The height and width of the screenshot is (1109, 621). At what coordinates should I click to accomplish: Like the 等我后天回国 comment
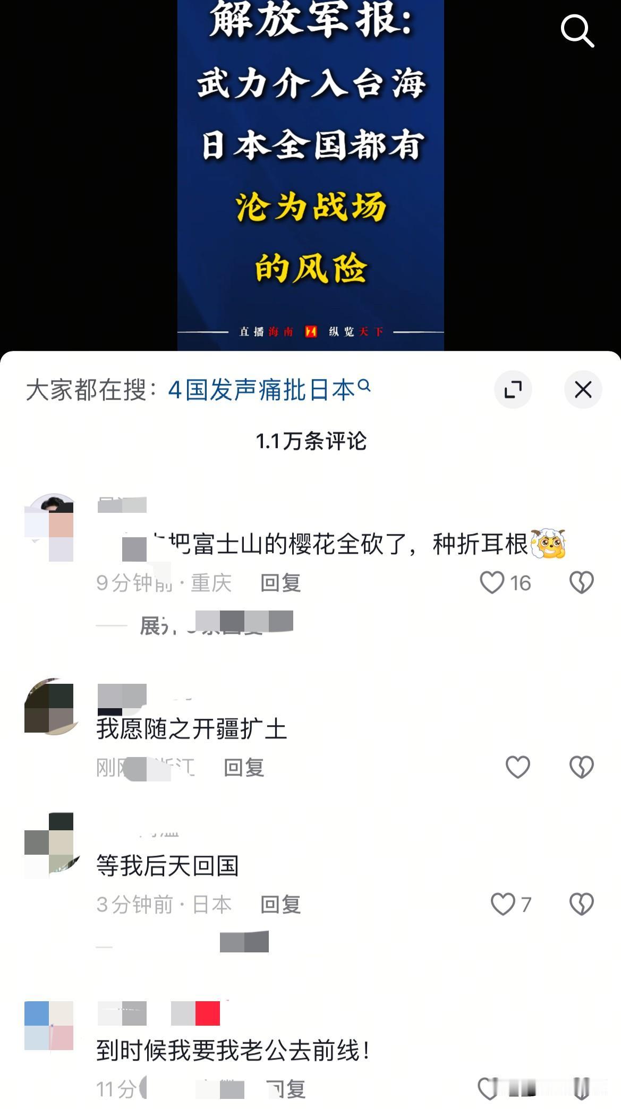(503, 904)
